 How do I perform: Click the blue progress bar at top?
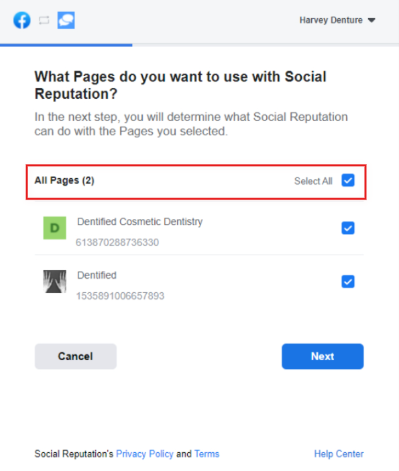66,45
